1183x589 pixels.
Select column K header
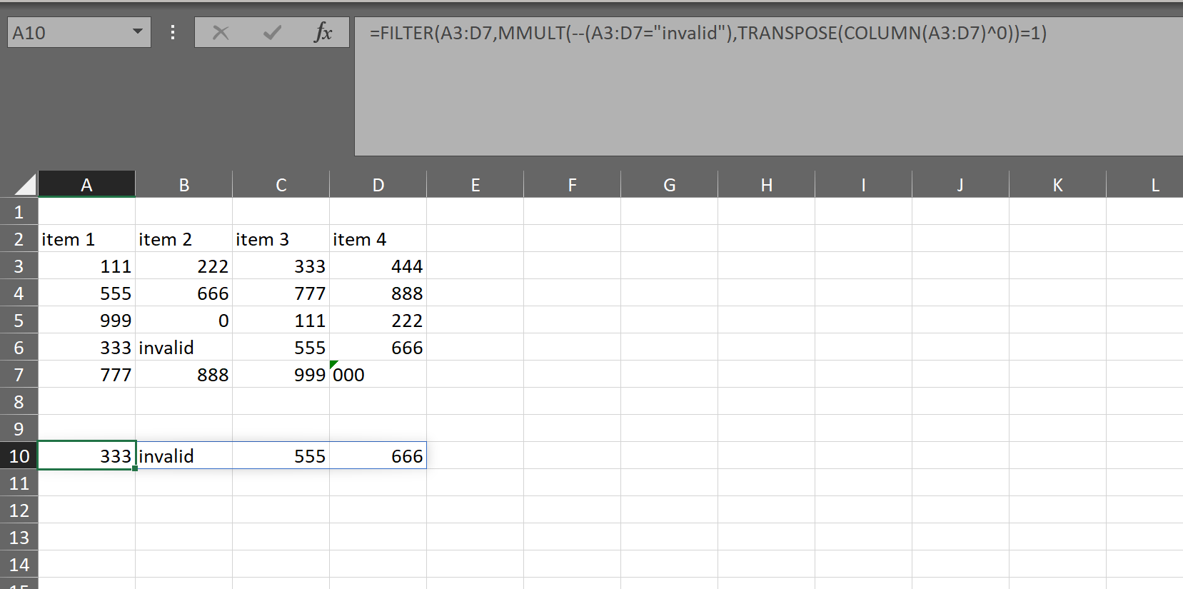click(x=1058, y=184)
